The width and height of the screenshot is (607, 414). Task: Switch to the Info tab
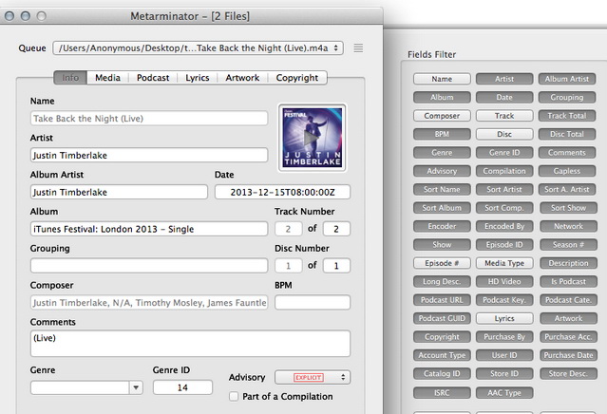(70, 78)
